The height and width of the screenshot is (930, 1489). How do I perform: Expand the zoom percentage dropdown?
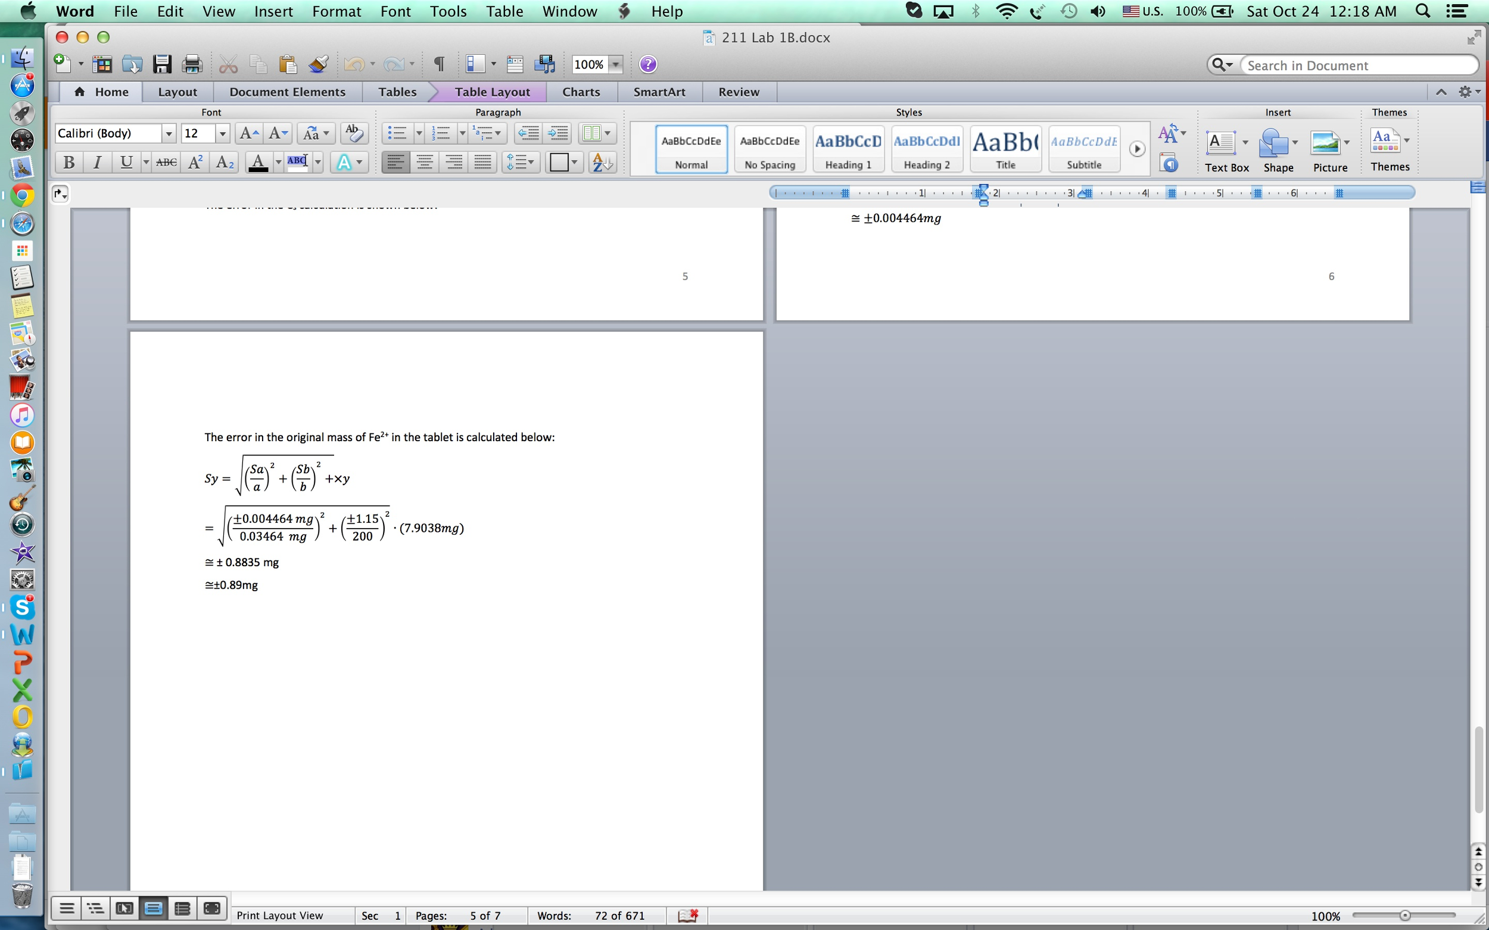click(x=615, y=64)
